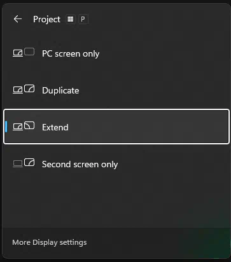Click the extended monitor icon beside Extend
Viewport: 231px width, 262px height.
tap(29, 125)
